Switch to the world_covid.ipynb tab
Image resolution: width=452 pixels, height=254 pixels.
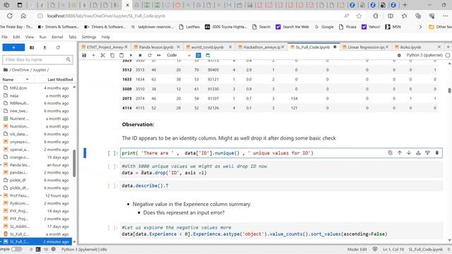207,47
